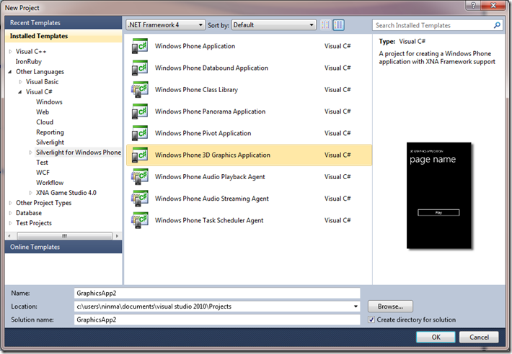Open the Location path dropdown arrow
The height and width of the screenshot is (354, 512).
click(356, 307)
